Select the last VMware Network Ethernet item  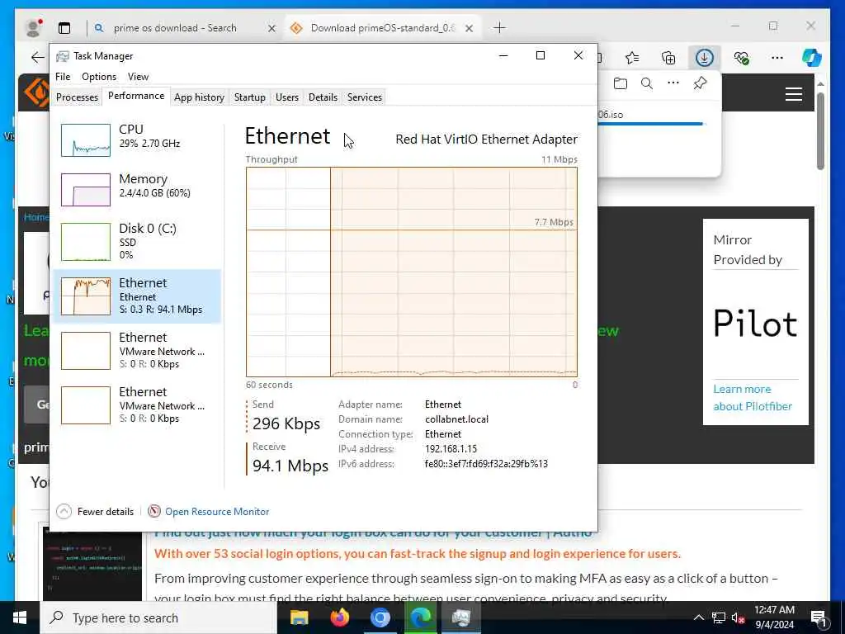(137, 405)
